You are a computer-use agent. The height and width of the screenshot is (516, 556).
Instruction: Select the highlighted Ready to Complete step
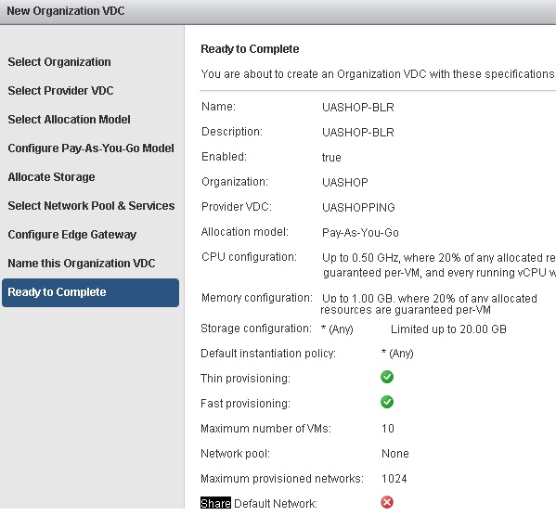tap(90, 292)
